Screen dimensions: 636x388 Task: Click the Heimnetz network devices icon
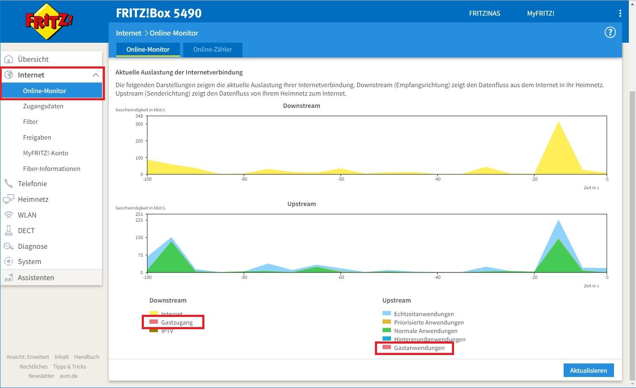click(8, 199)
